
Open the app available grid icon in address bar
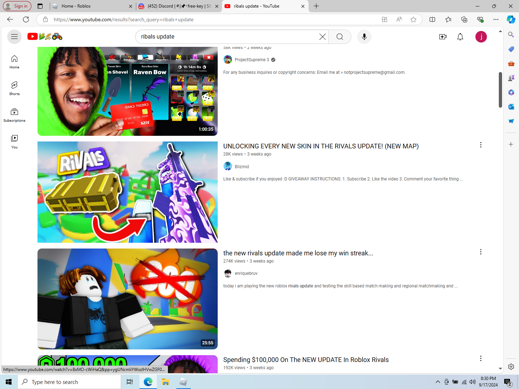(x=385, y=19)
